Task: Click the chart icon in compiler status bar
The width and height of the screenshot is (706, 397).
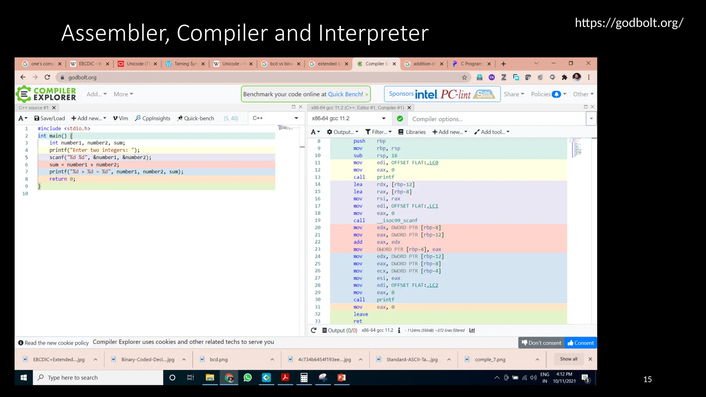Action: (472, 330)
